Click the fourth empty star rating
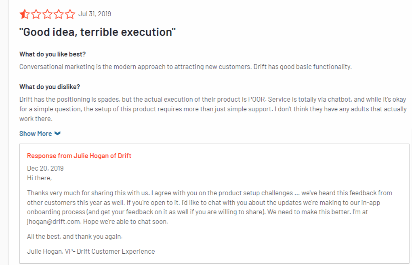This screenshot has height=265, width=412. 59,14
